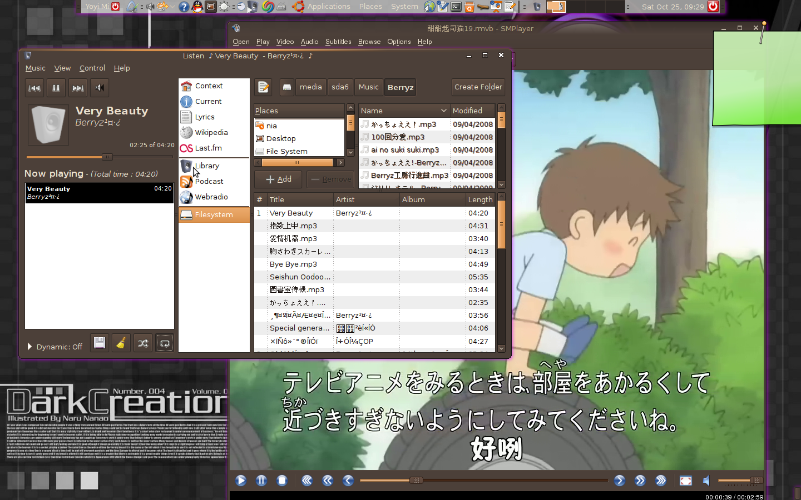Open the Library in Listen sidebar

214,166
